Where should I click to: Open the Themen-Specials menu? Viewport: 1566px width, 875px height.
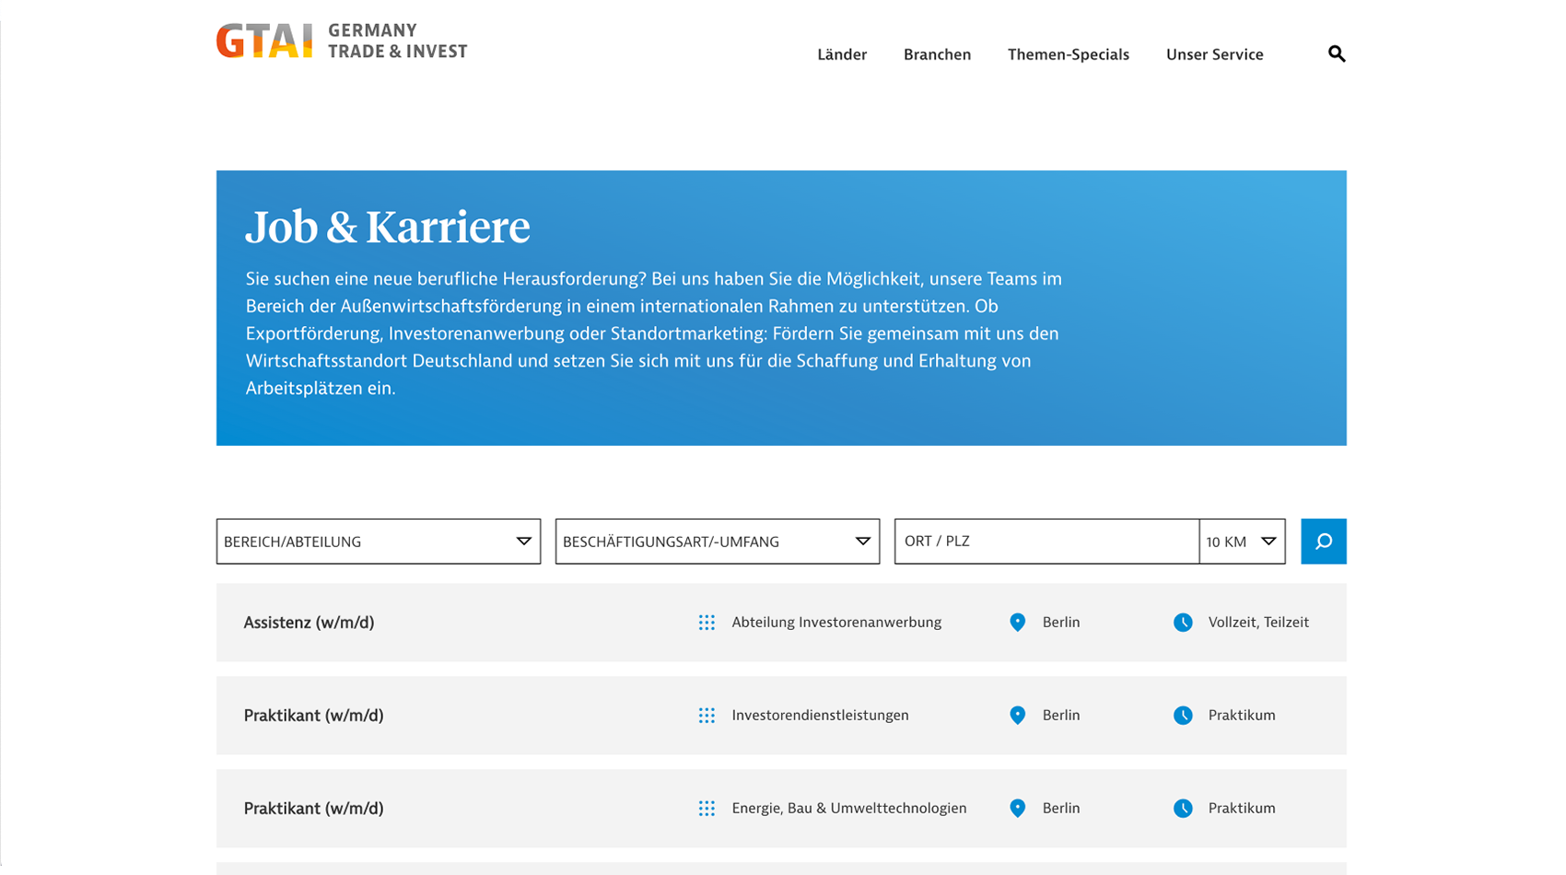[1068, 54]
